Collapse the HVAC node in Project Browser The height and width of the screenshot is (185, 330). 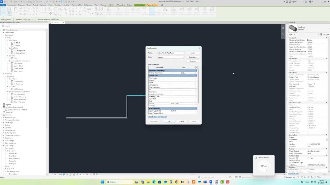pos(5,38)
